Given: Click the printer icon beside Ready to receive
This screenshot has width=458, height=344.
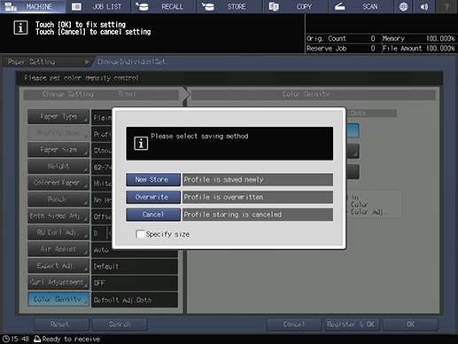Looking at the screenshot, I should (x=37, y=339).
